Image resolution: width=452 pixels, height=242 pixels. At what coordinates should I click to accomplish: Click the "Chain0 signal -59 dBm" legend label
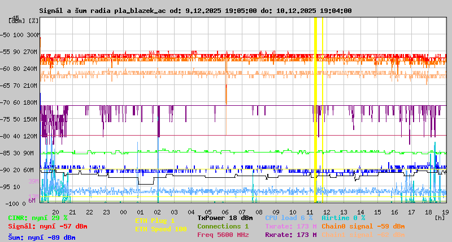(x=363, y=226)
